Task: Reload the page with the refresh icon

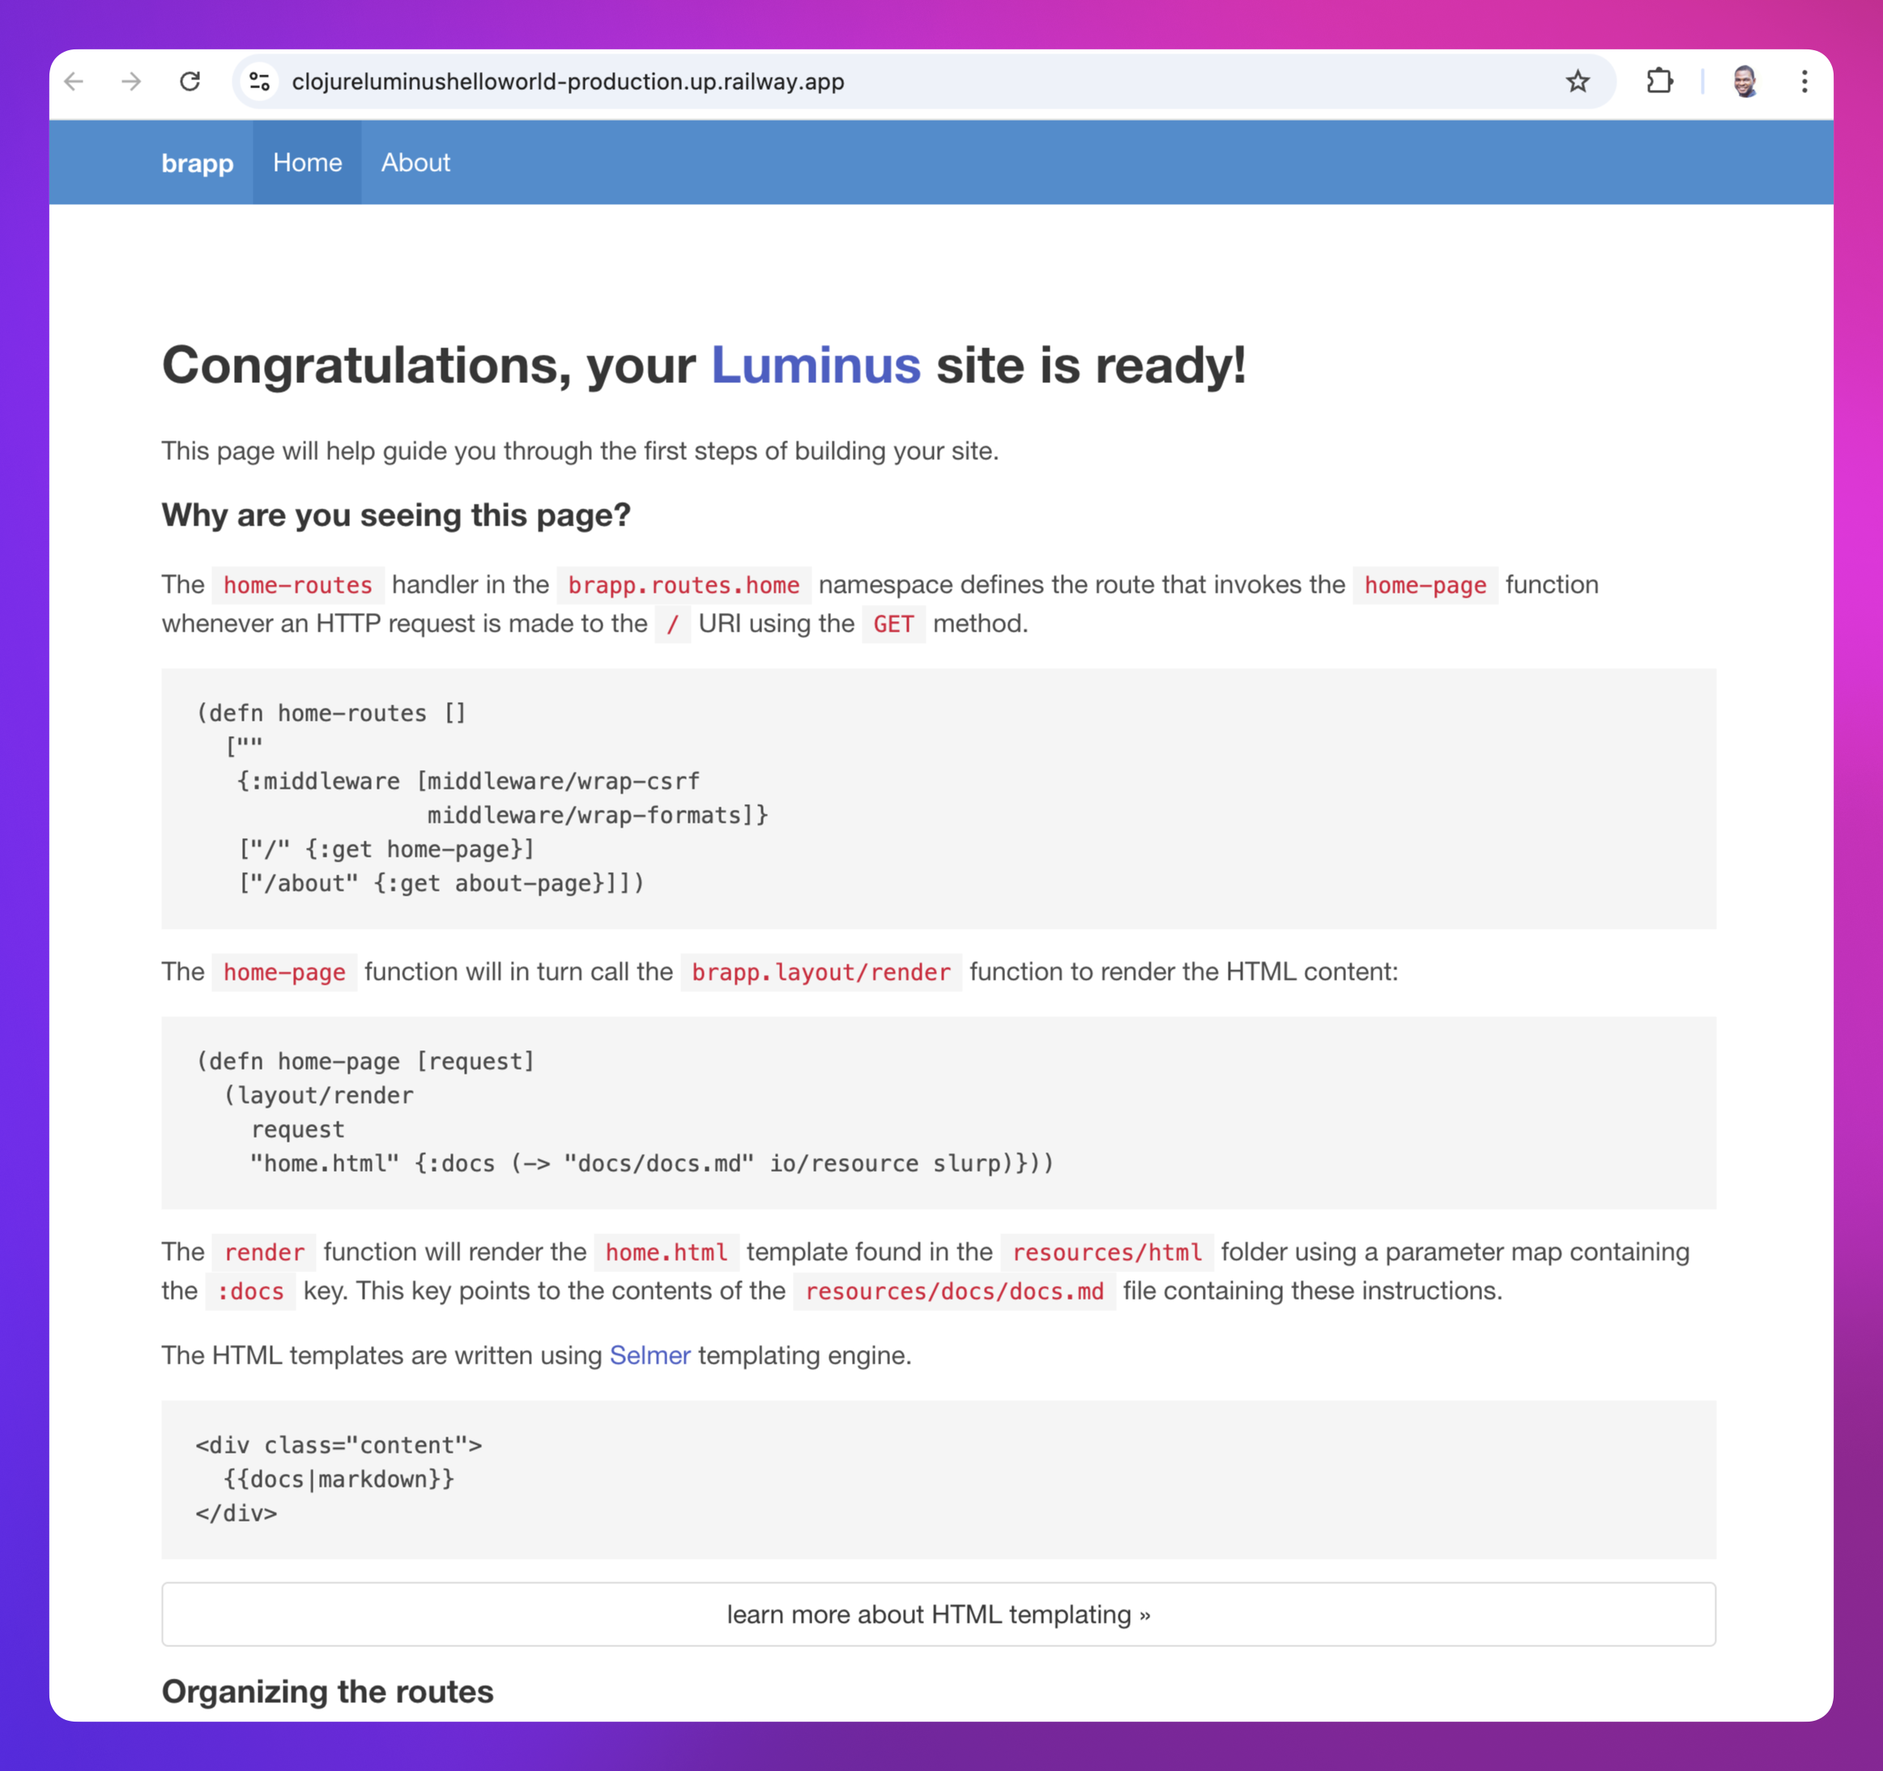Action: point(190,82)
